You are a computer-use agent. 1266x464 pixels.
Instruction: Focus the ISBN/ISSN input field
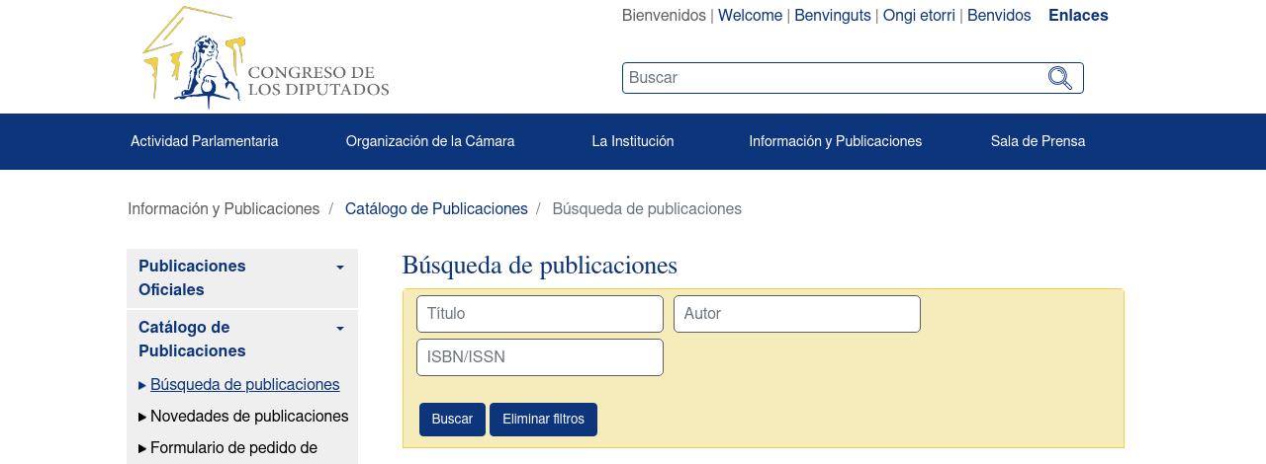[540, 357]
